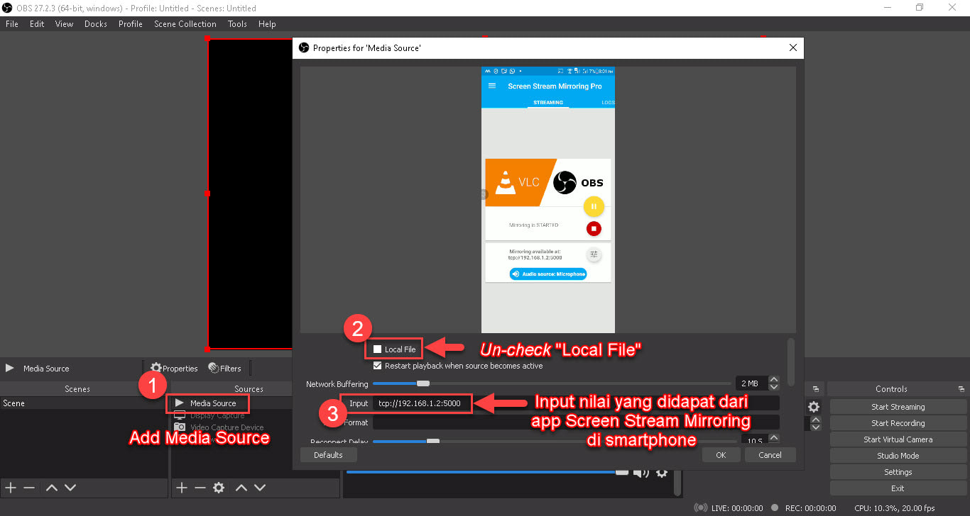Open the scene transition gear settings
970x516 pixels.
(x=814, y=407)
